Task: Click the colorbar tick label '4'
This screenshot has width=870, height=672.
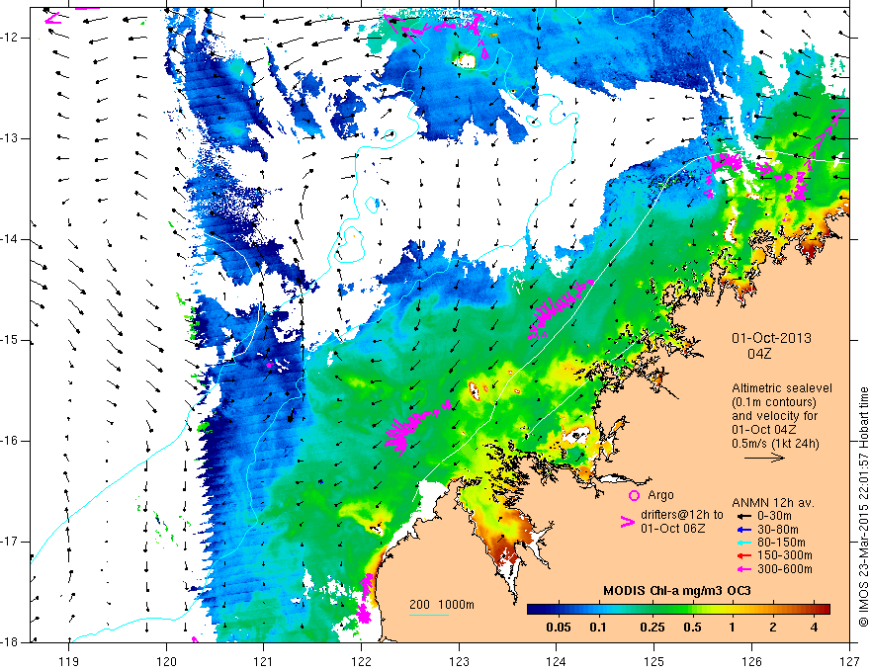Action: point(814,628)
